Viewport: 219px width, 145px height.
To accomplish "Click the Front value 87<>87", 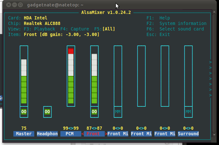I will 94,128.
